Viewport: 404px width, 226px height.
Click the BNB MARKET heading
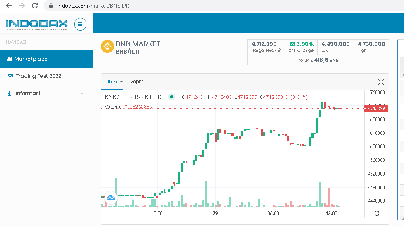coord(138,44)
